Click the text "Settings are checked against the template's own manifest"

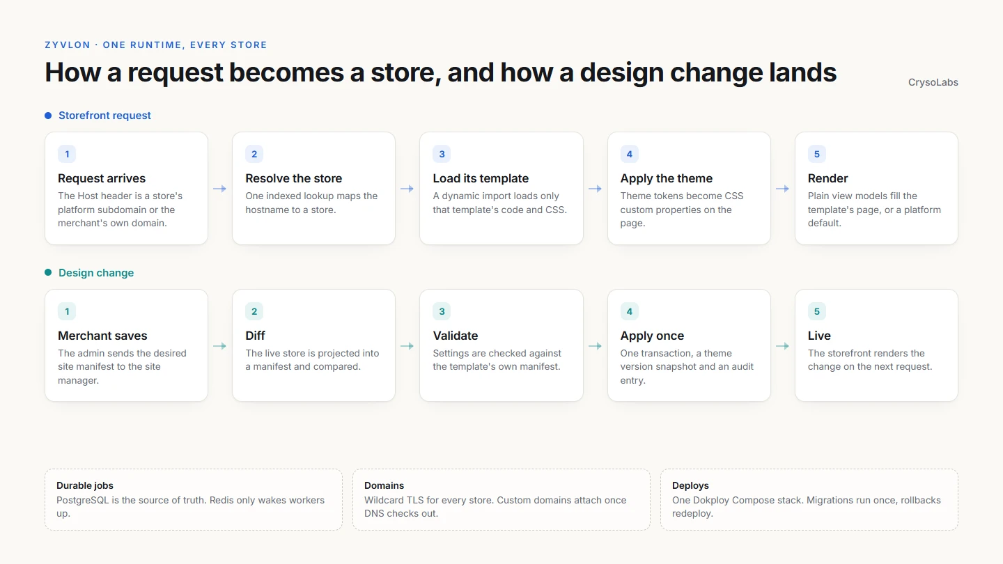[497, 360]
